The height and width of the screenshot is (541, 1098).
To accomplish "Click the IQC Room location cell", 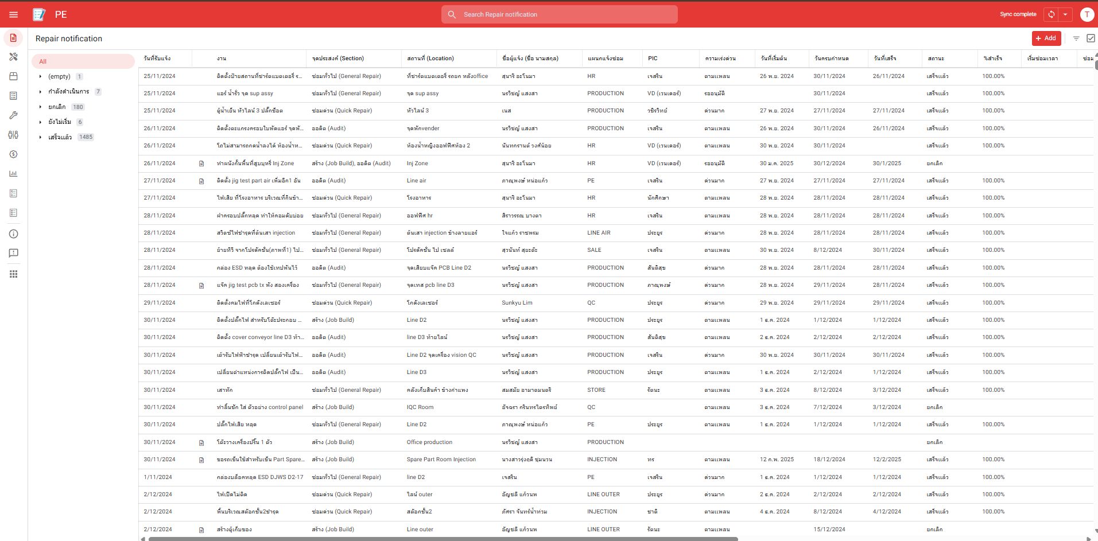I will click(x=420, y=407).
